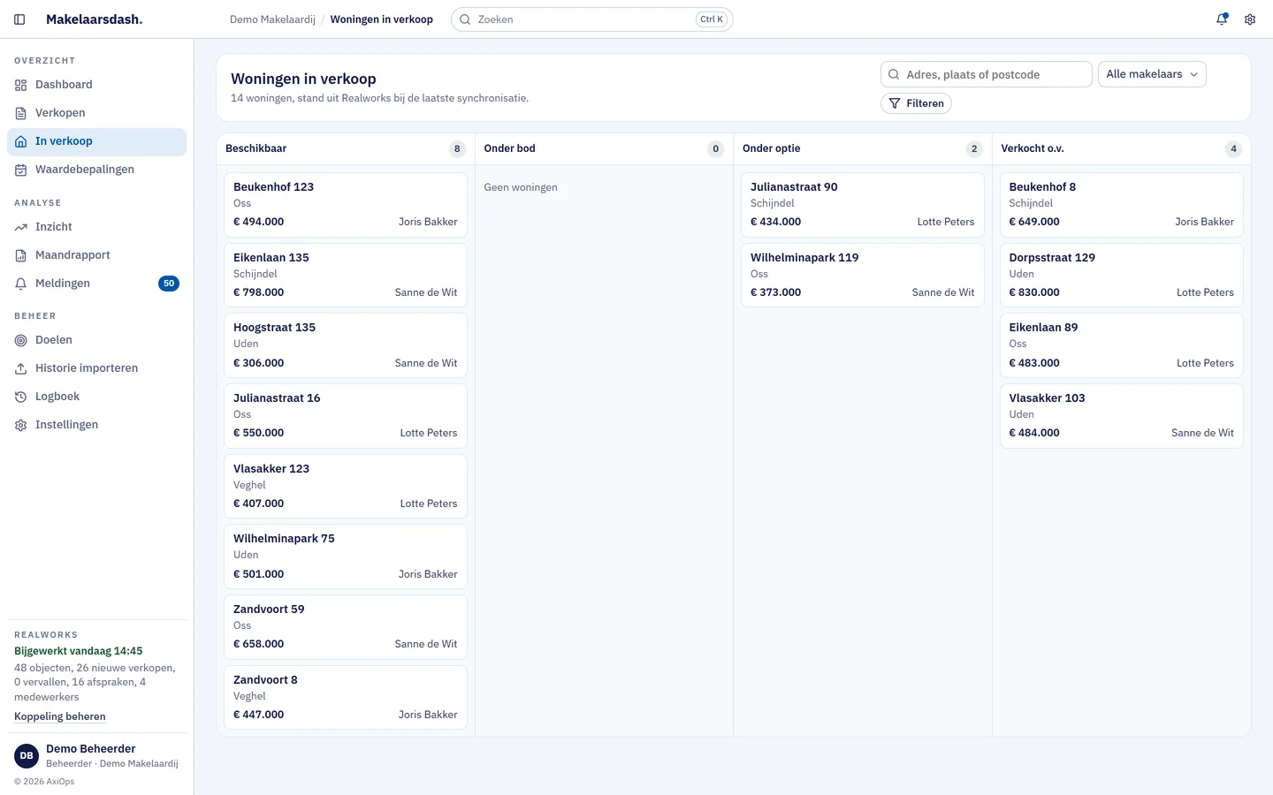Viewport: 1273px width, 795px height.
Task: Select the Dorpsstraat 129 listing
Action: click(x=1122, y=275)
